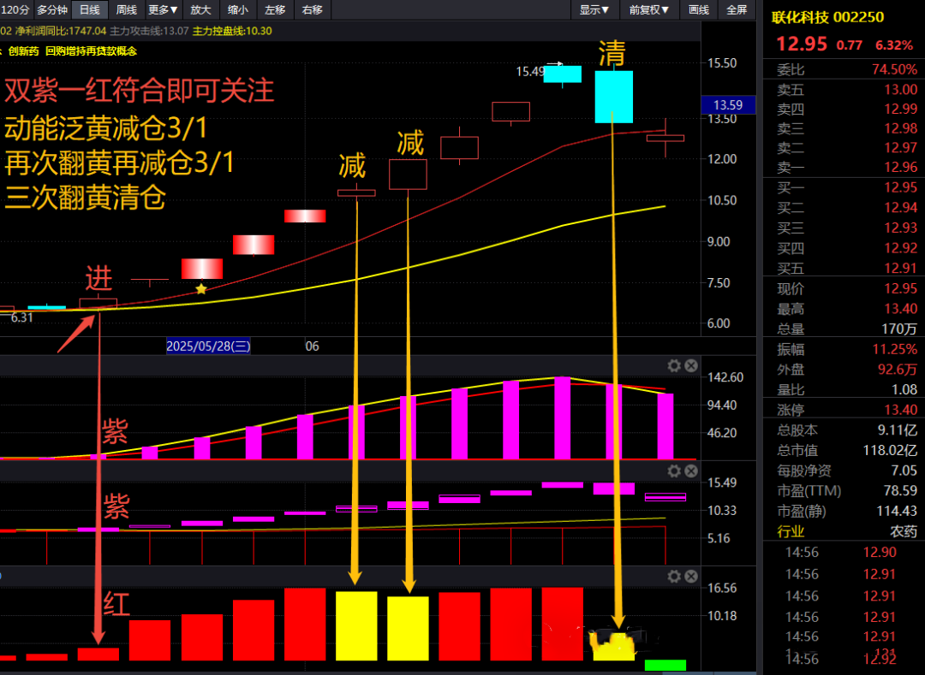This screenshot has height=675, width=925.
Task: Open the 显示 display dropdown
Action: coord(594,10)
